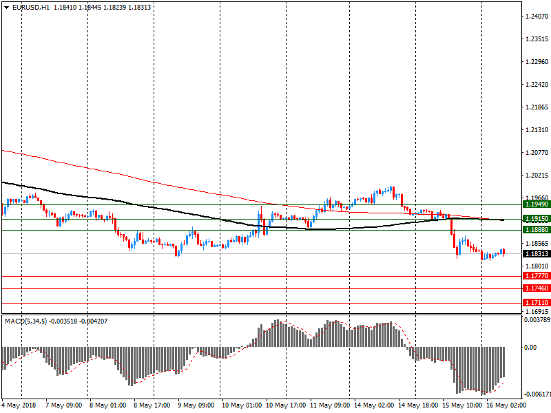Screen dimensions: 551x413
Task: Click the EURUSD,H1 chart title text
Action: pos(31,7)
